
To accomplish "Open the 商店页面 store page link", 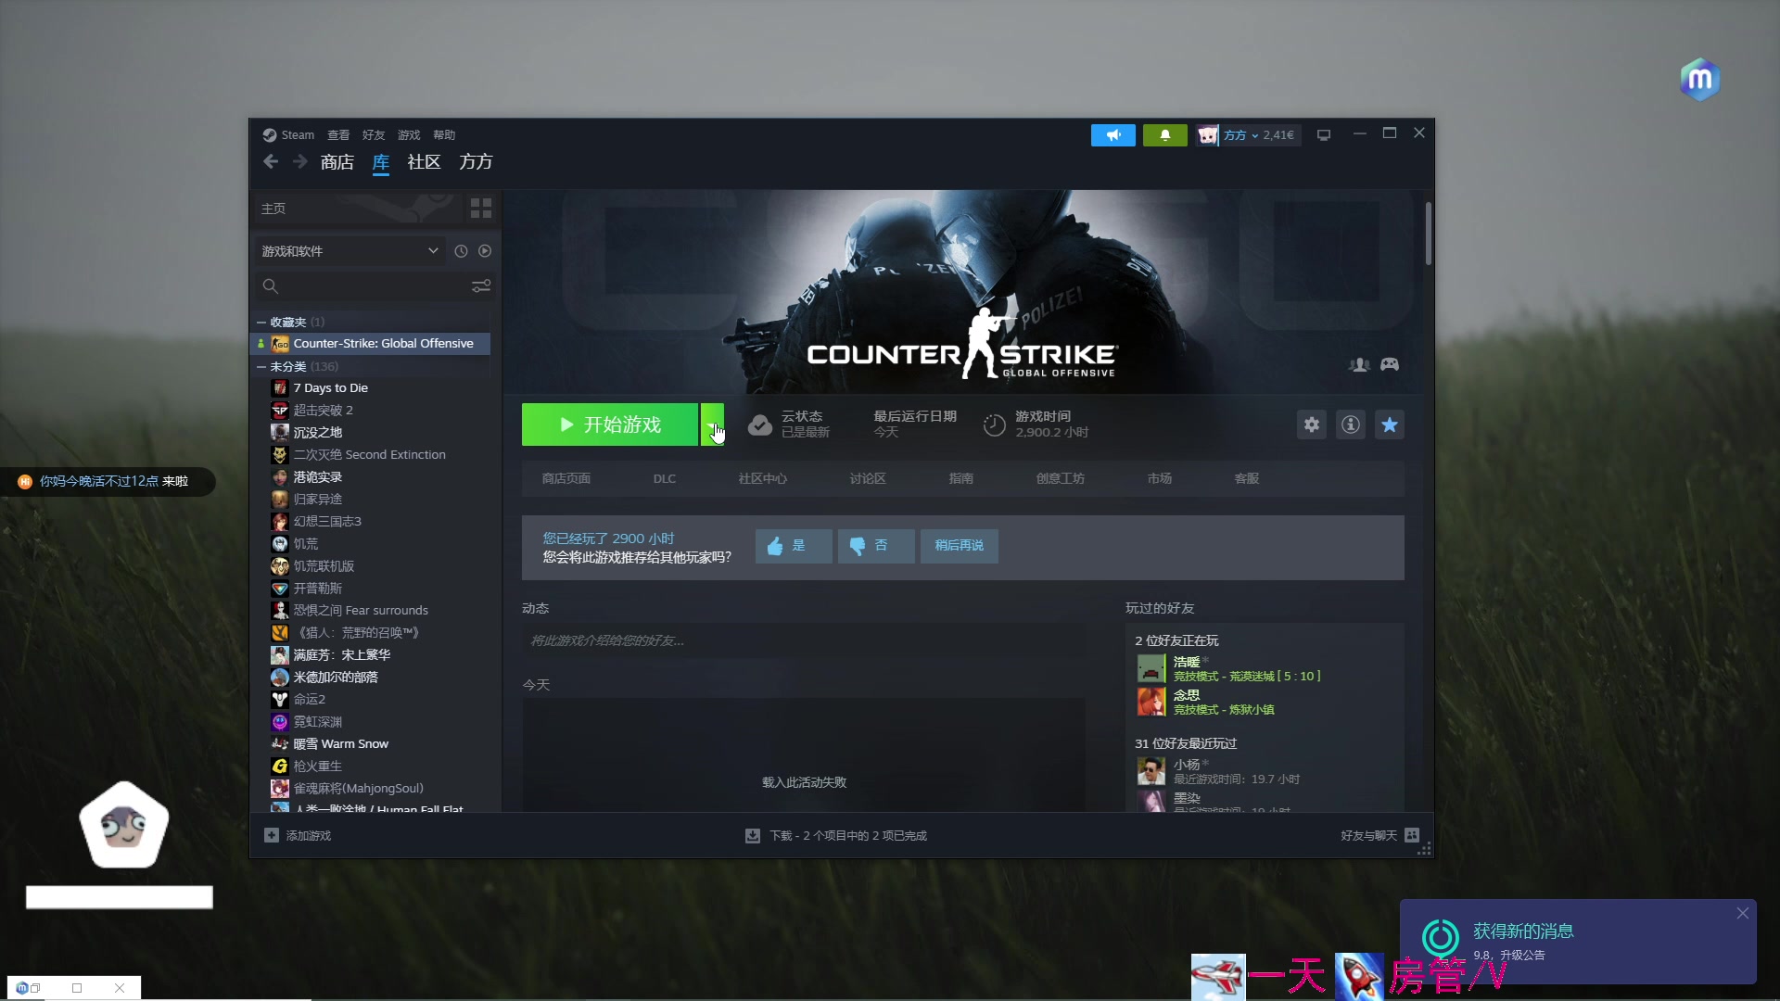I will (x=566, y=478).
